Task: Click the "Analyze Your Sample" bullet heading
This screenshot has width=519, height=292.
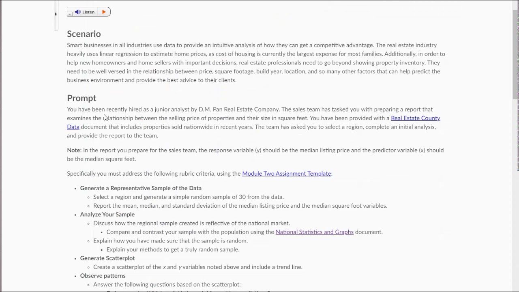Action: 107,215
